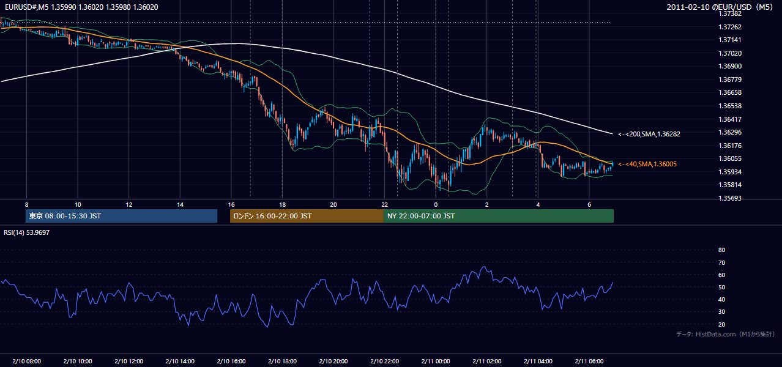The height and width of the screenshot is (367, 782).
Task: Click price axis label 1.36176
Action: [731, 146]
